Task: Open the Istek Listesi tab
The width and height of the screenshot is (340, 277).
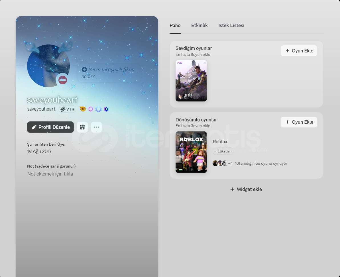Action: [231, 25]
